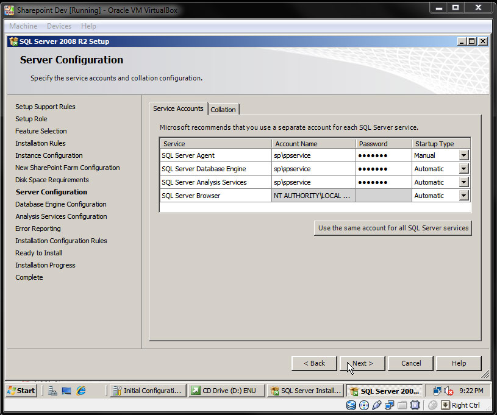The height and width of the screenshot is (415, 497).
Task: Click VirtualBox optical drive status icon
Action: (x=364, y=405)
